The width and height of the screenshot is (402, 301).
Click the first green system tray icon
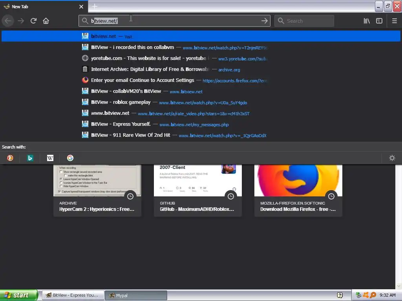pos(358,295)
